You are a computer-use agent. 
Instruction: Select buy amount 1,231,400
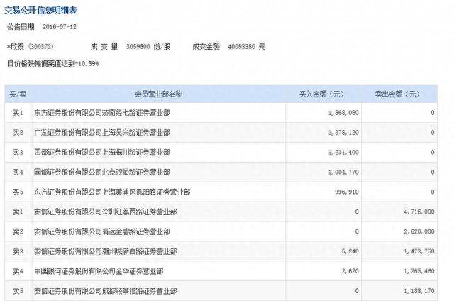[343, 153]
